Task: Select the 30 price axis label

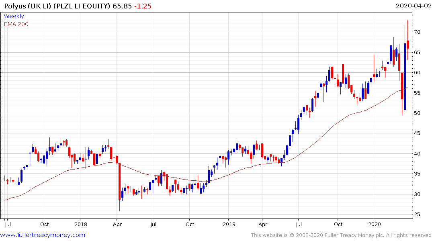Action: point(417,194)
